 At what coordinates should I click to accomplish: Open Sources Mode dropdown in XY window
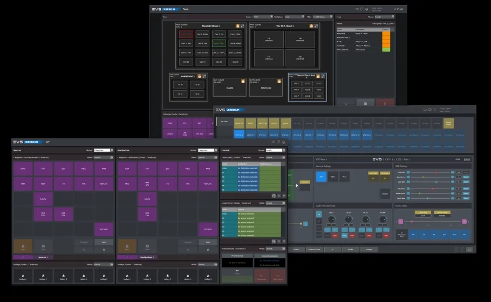[x=104, y=150]
